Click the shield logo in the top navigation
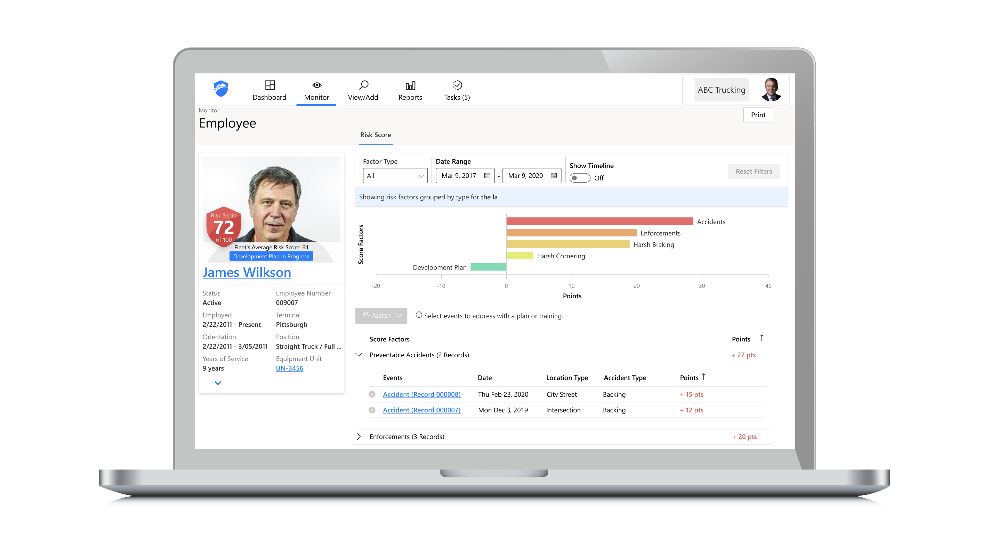The height and width of the screenshot is (556, 990). point(220,89)
